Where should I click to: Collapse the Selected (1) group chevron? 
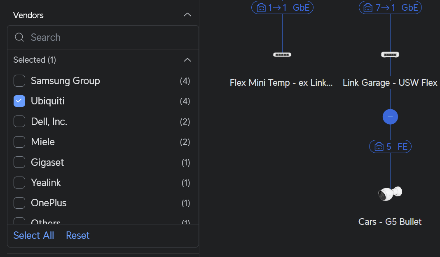pos(187,60)
